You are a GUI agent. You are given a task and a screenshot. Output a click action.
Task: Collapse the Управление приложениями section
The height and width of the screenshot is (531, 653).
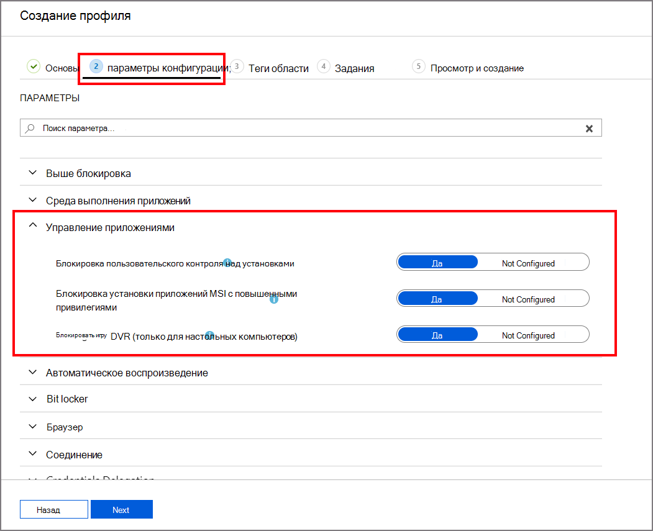click(33, 227)
